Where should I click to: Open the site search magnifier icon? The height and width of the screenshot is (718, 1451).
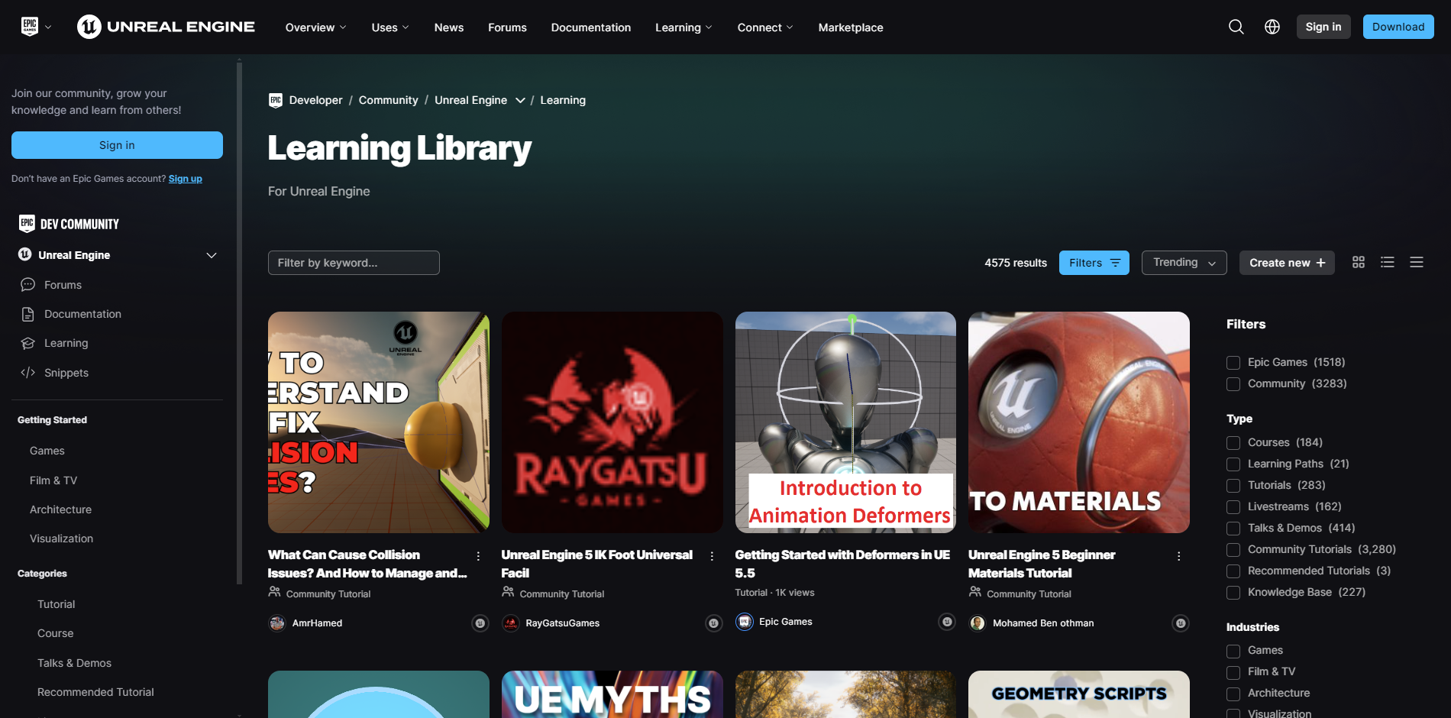pyautogui.click(x=1236, y=27)
